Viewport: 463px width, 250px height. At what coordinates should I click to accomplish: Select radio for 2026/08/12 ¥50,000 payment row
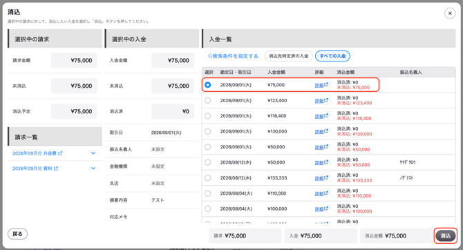[208, 162]
